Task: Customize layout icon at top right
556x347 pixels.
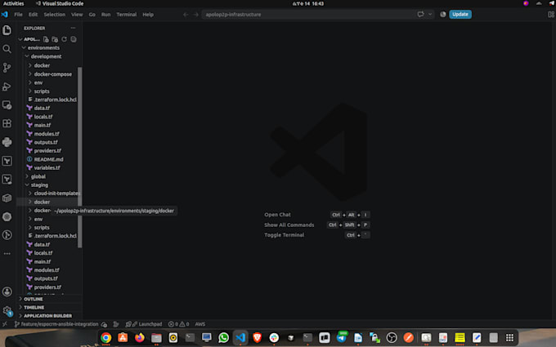Action: 551,15
